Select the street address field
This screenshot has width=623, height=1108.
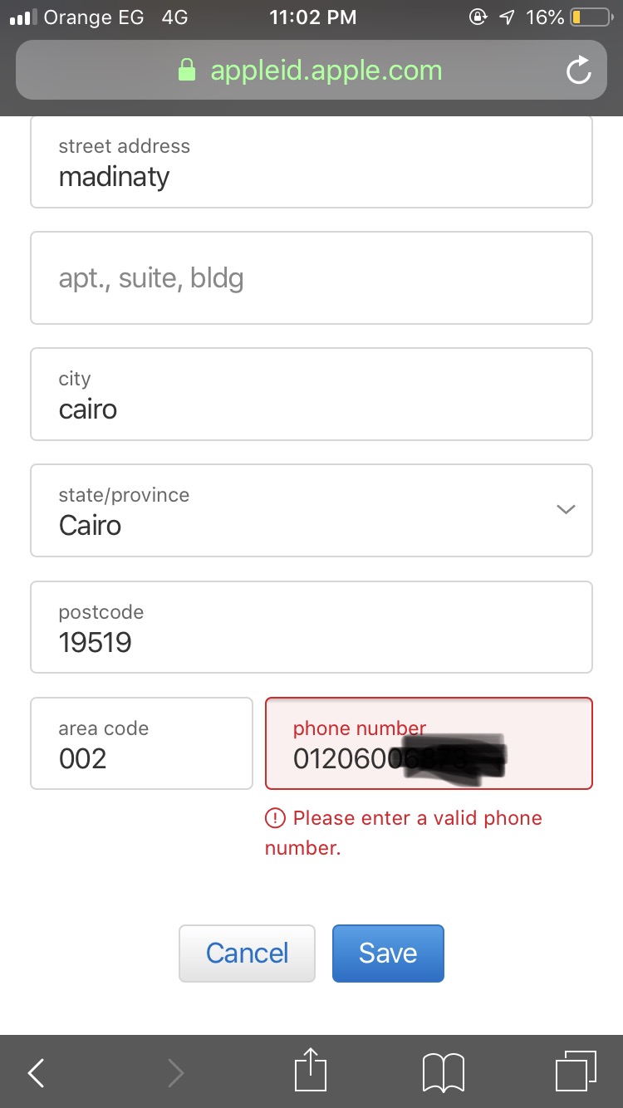pos(311,161)
